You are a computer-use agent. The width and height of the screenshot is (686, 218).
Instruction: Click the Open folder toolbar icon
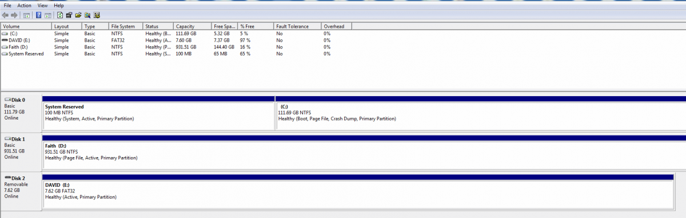[x=78, y=15]
